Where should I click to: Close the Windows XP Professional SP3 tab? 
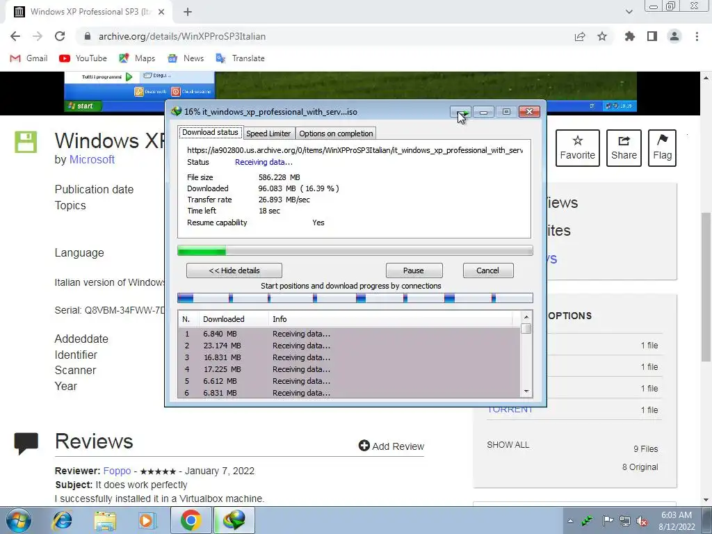pyautogui.click(x=161, y=12)
